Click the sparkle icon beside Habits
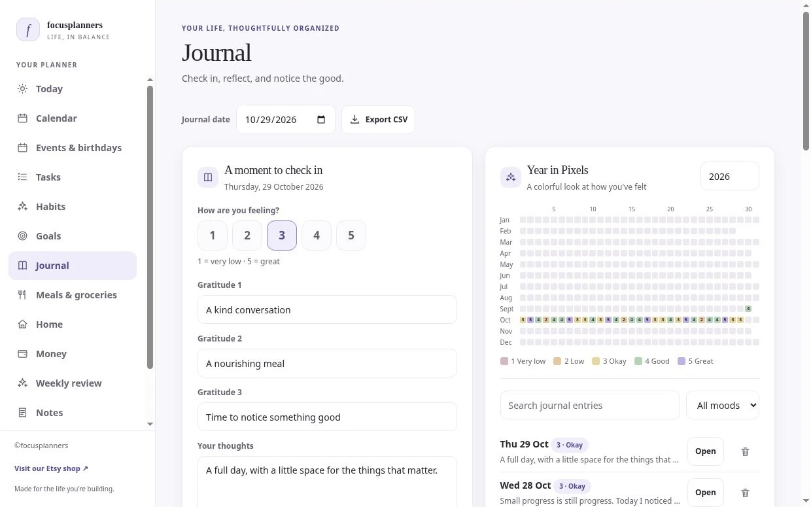Image resolution: width=811 pixels, height=507 pixels. [22, 207]
